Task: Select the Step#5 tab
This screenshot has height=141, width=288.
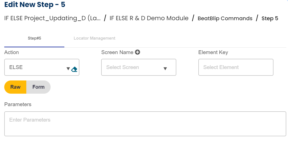Action: point(34,38)
